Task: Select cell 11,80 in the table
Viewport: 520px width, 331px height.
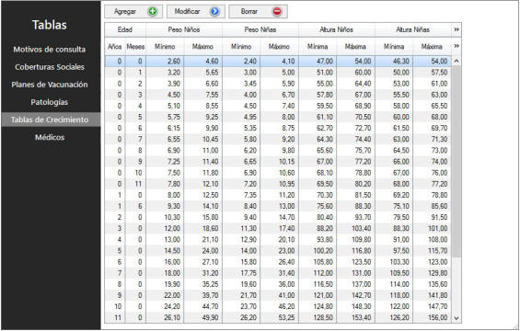Action: [203, 173]
